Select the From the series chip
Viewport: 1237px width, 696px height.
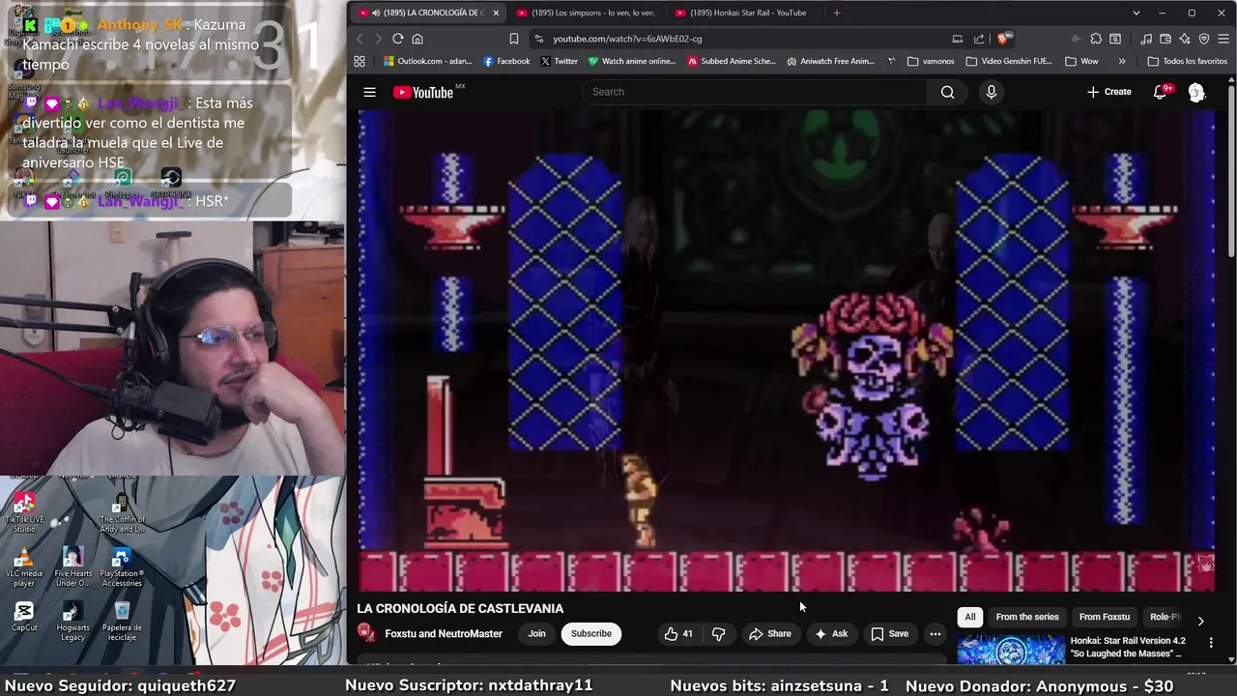click(1027, 617)
